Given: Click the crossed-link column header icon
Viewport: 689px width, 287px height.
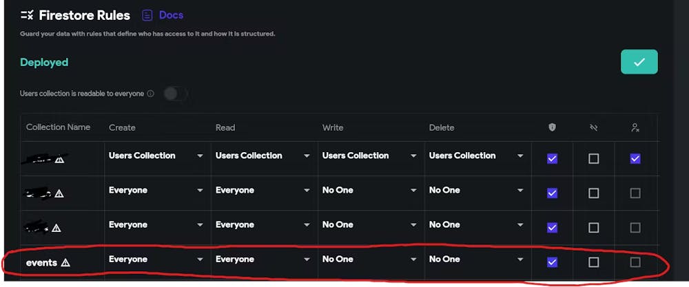Looking at the screenshot, I should (593, 127).
